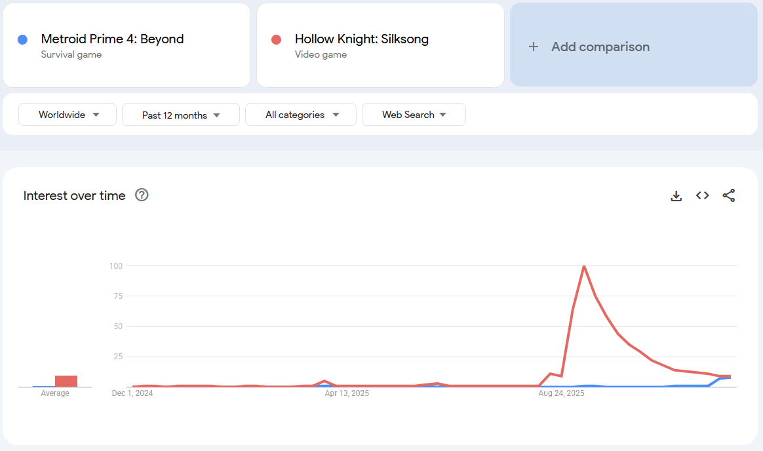Click the Interest over time heading
763x451 pixels.
pos(75,195)
